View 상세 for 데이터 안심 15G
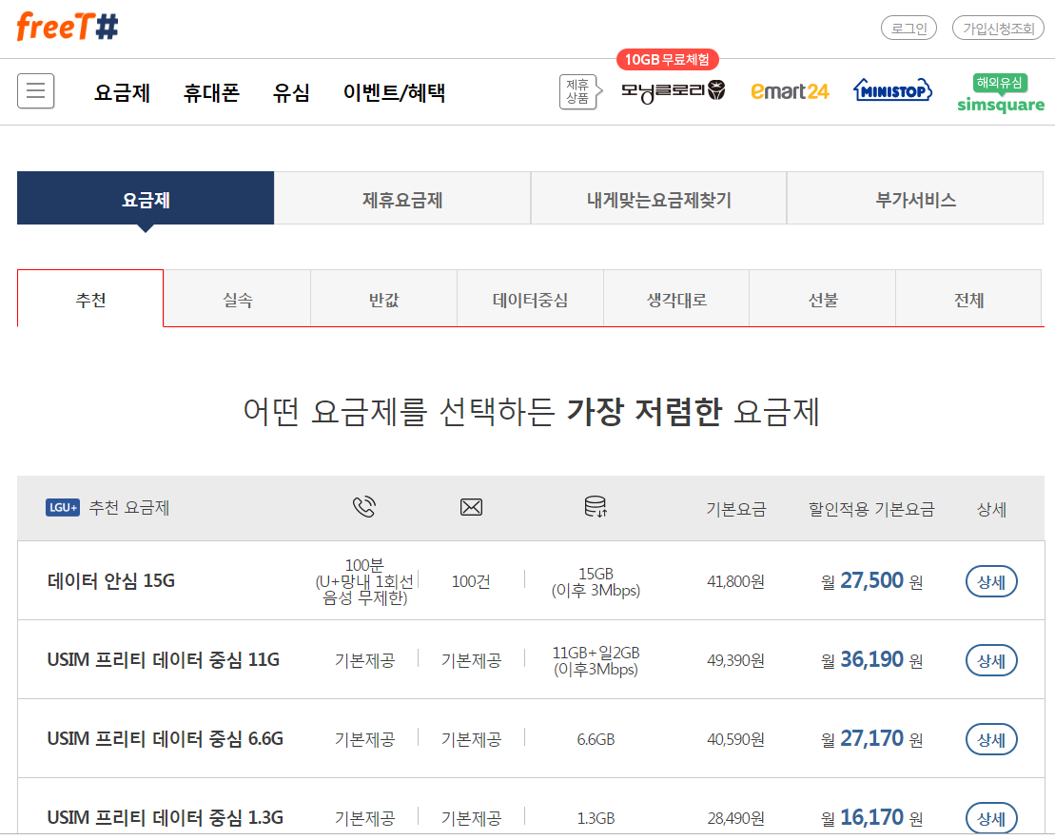 pos(991,581)
